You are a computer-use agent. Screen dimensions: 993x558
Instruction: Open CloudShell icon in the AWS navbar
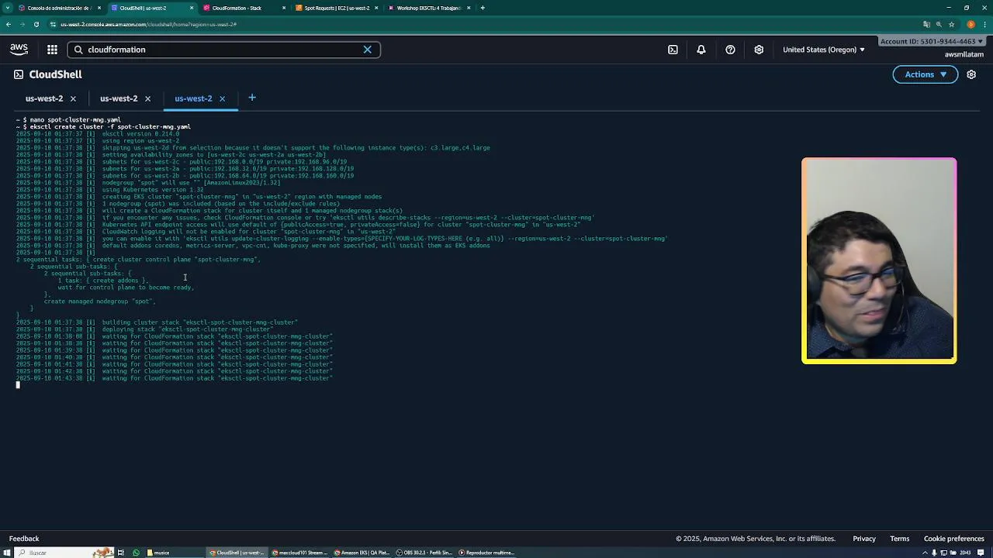[673, 50]
